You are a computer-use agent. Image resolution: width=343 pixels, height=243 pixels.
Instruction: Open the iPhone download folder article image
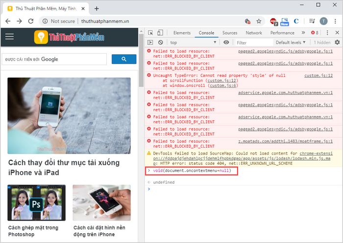(x=69, y=116)
